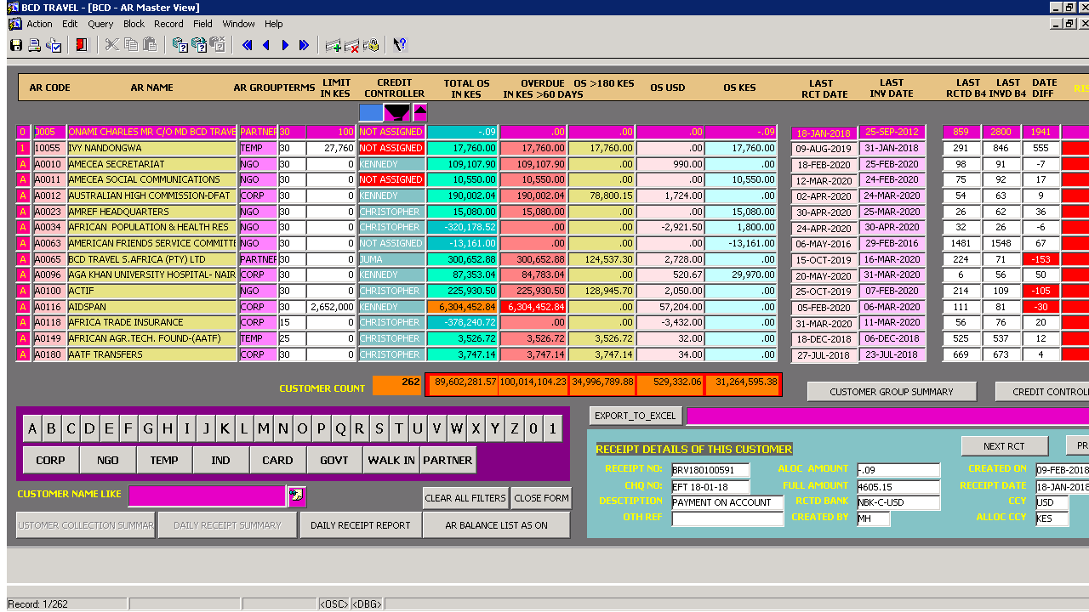Open the DAILY RECEIPT REPORT
The width and height of the screenshot is (1089, 612).
(360, 525)
